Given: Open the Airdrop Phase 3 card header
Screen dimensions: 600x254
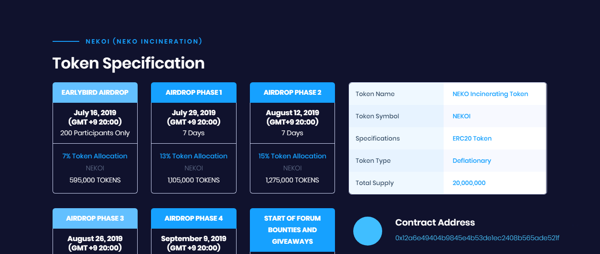Looking at the screenshot, I should click(x=95, y=218).
